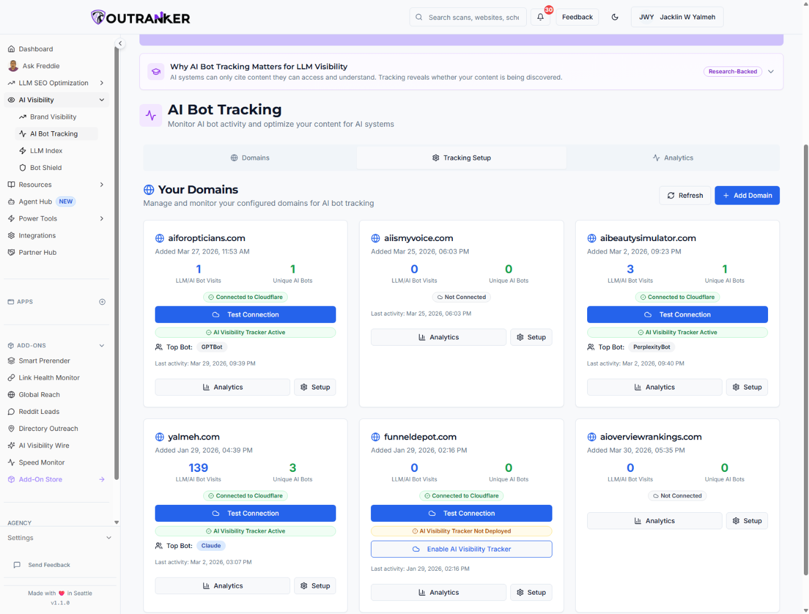
Task: Open the Speed Monitor add-on
Action: (42, 462)
